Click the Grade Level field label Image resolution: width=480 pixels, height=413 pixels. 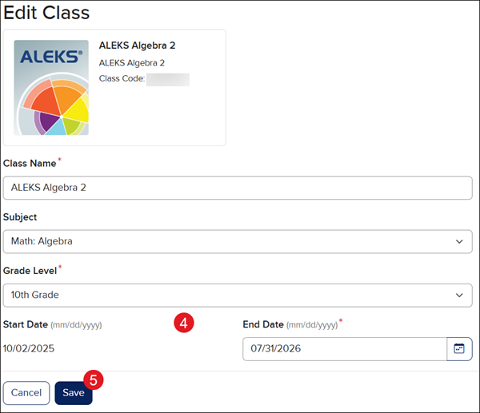pyautogui.click(x=30, y=270)
